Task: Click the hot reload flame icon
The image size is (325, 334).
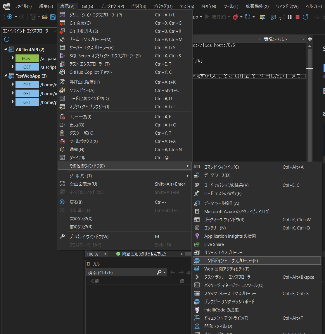Action: coord(236,17)
